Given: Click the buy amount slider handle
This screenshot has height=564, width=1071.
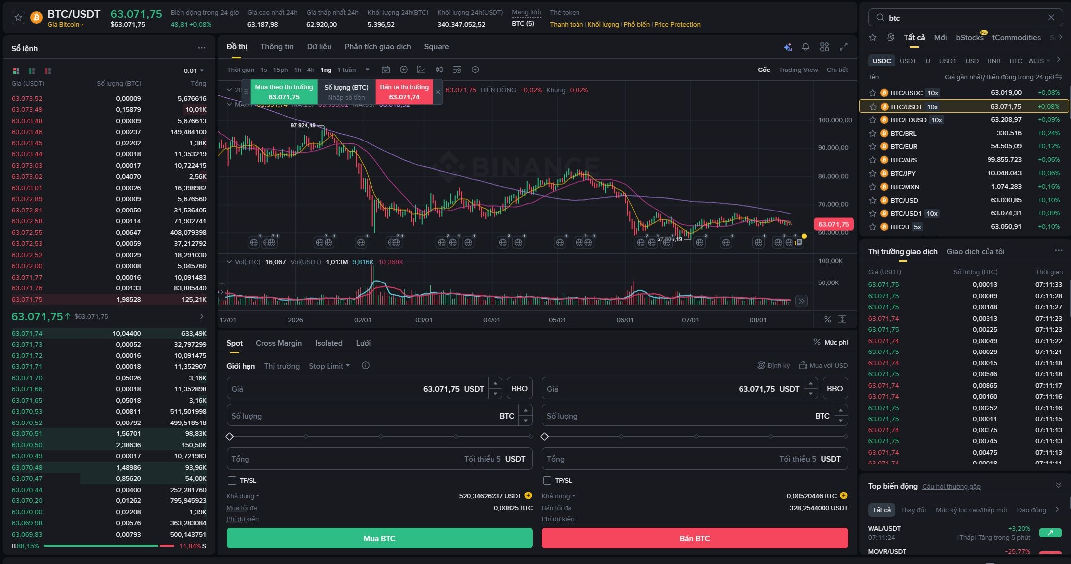Looking at the screenshot, I should 229,436.
